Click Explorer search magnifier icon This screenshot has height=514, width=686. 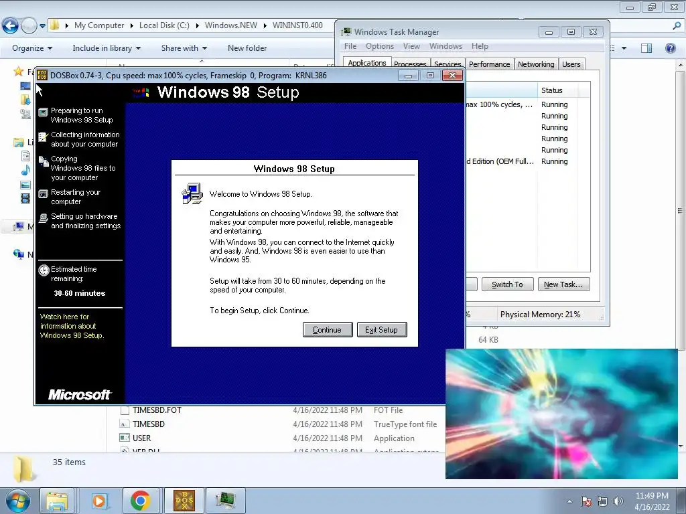(677, 26)
